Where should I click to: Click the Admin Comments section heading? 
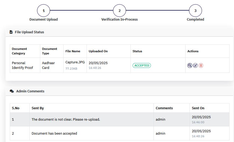pos(30,91)
